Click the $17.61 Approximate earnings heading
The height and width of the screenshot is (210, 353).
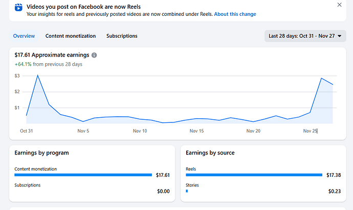click(x=52, y=55)
